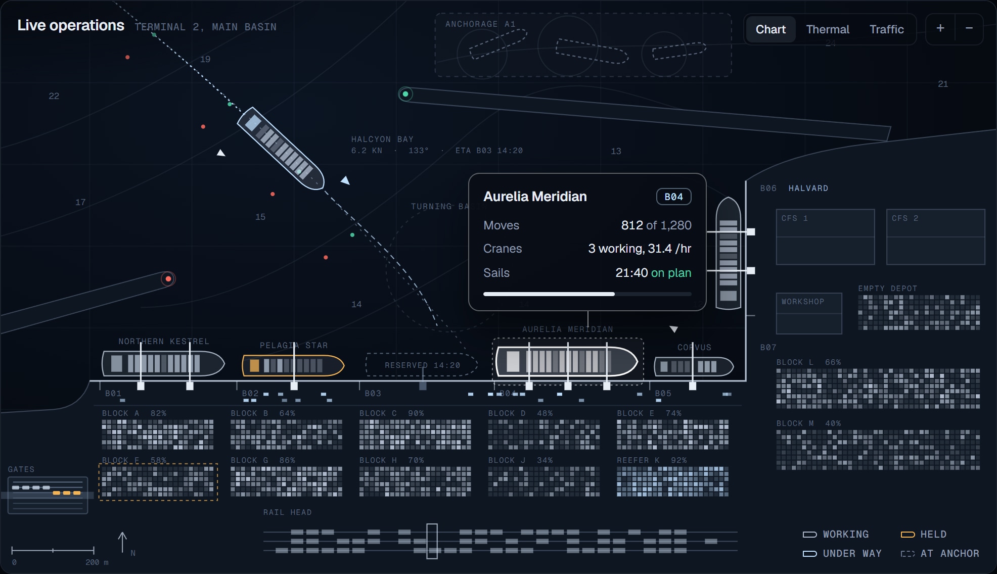
Task: Open Reefer K block grid
Action: pos(672,482)
